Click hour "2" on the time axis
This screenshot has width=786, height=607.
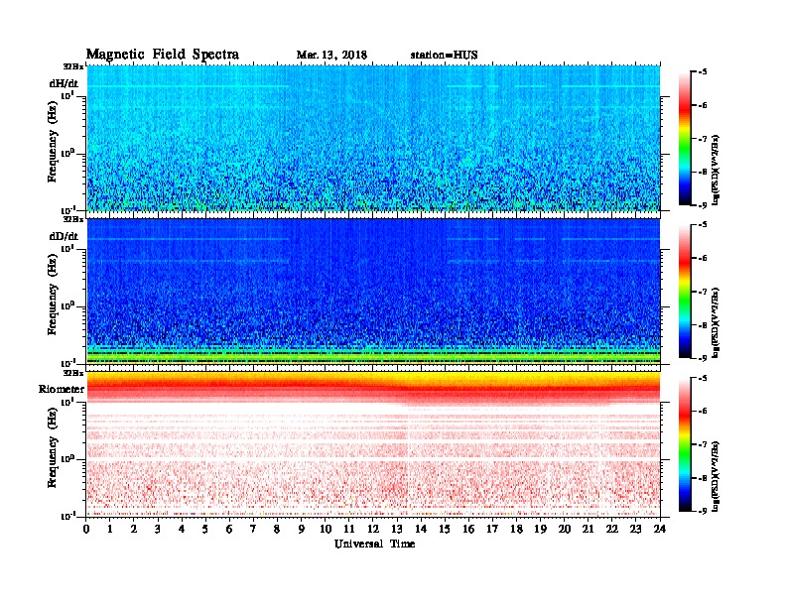point(134,529)
